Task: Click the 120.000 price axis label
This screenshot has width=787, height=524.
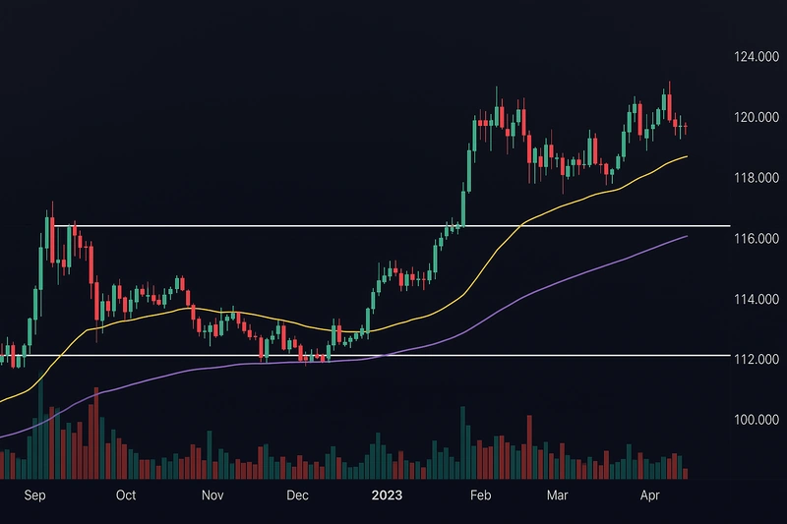Action: 757,118
